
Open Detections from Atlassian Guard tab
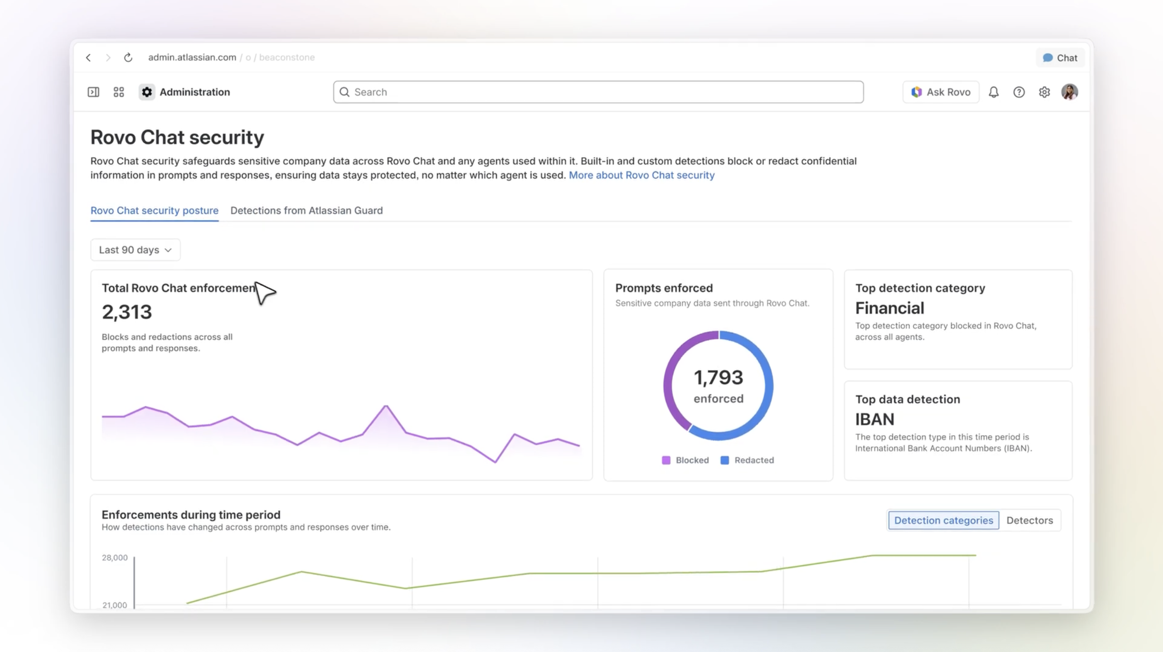point(306,210)
